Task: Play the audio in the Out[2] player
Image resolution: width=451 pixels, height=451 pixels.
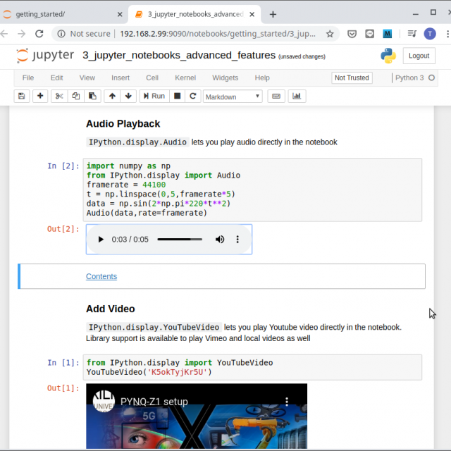Action: (101, 240)
